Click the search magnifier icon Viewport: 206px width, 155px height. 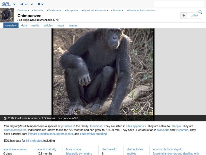[x=200, y=12]
